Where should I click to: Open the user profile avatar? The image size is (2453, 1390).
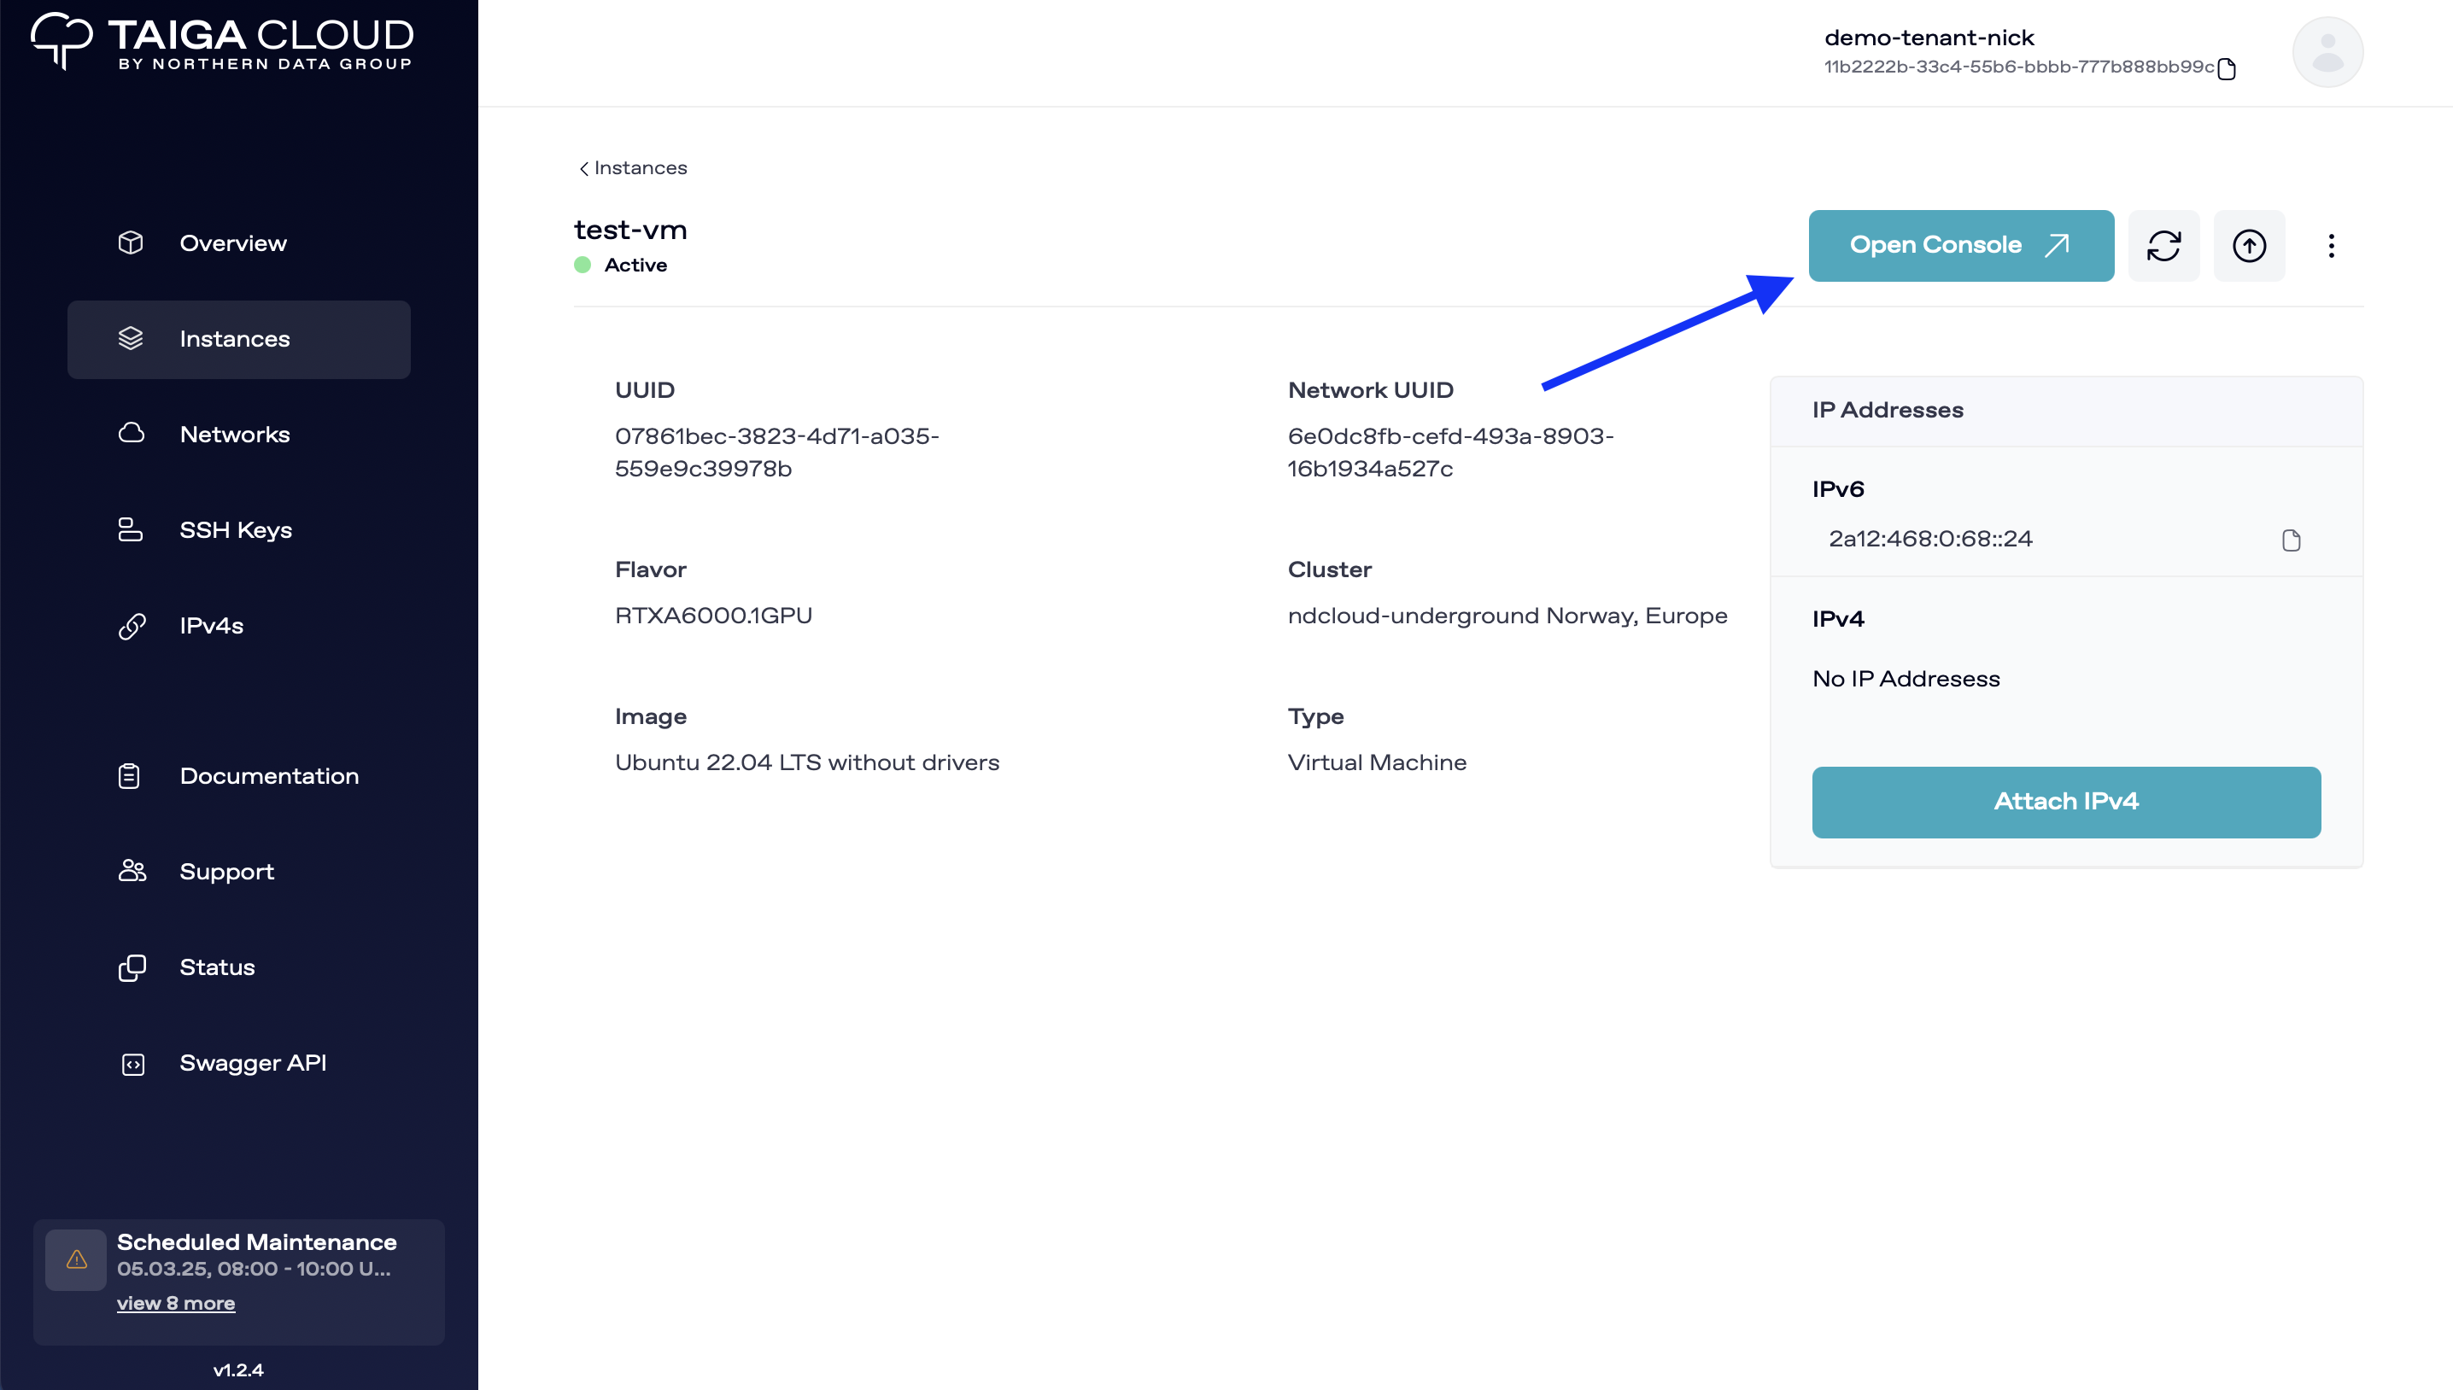[x=2327, y=52]
